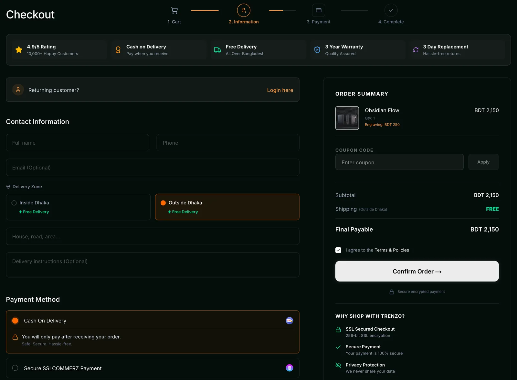Focus the Phone input field

[228, 143]
